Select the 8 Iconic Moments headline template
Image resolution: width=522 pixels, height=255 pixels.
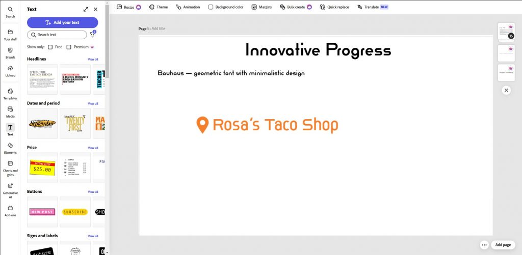pos(75,79)
